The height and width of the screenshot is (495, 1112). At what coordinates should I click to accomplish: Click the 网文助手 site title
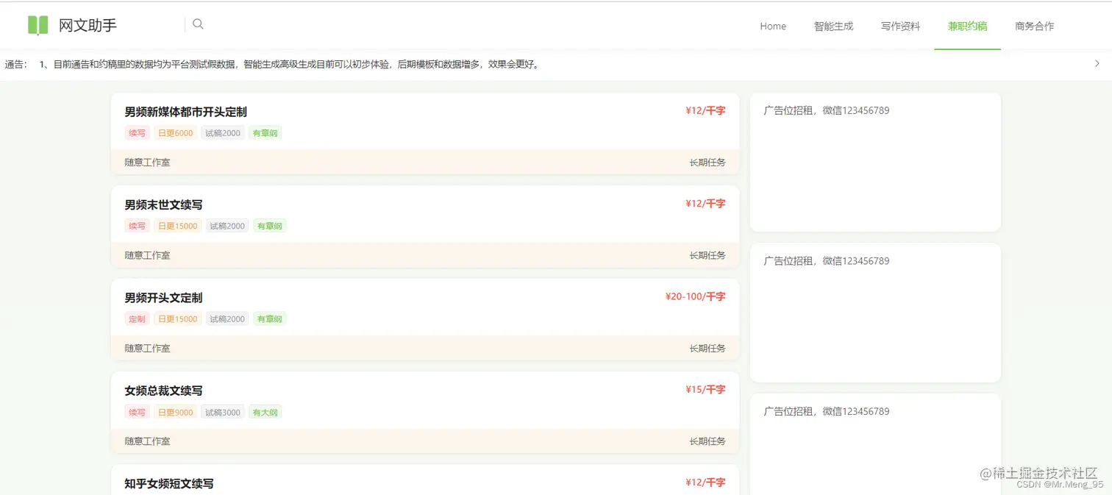(x=88, y=25)
